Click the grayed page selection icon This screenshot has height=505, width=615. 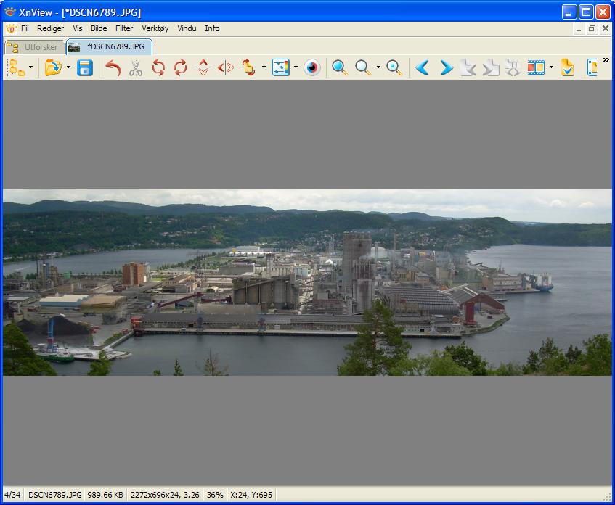[x=513, y=67]
